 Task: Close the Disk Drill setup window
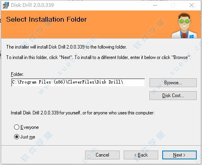(x=192, y=5)
